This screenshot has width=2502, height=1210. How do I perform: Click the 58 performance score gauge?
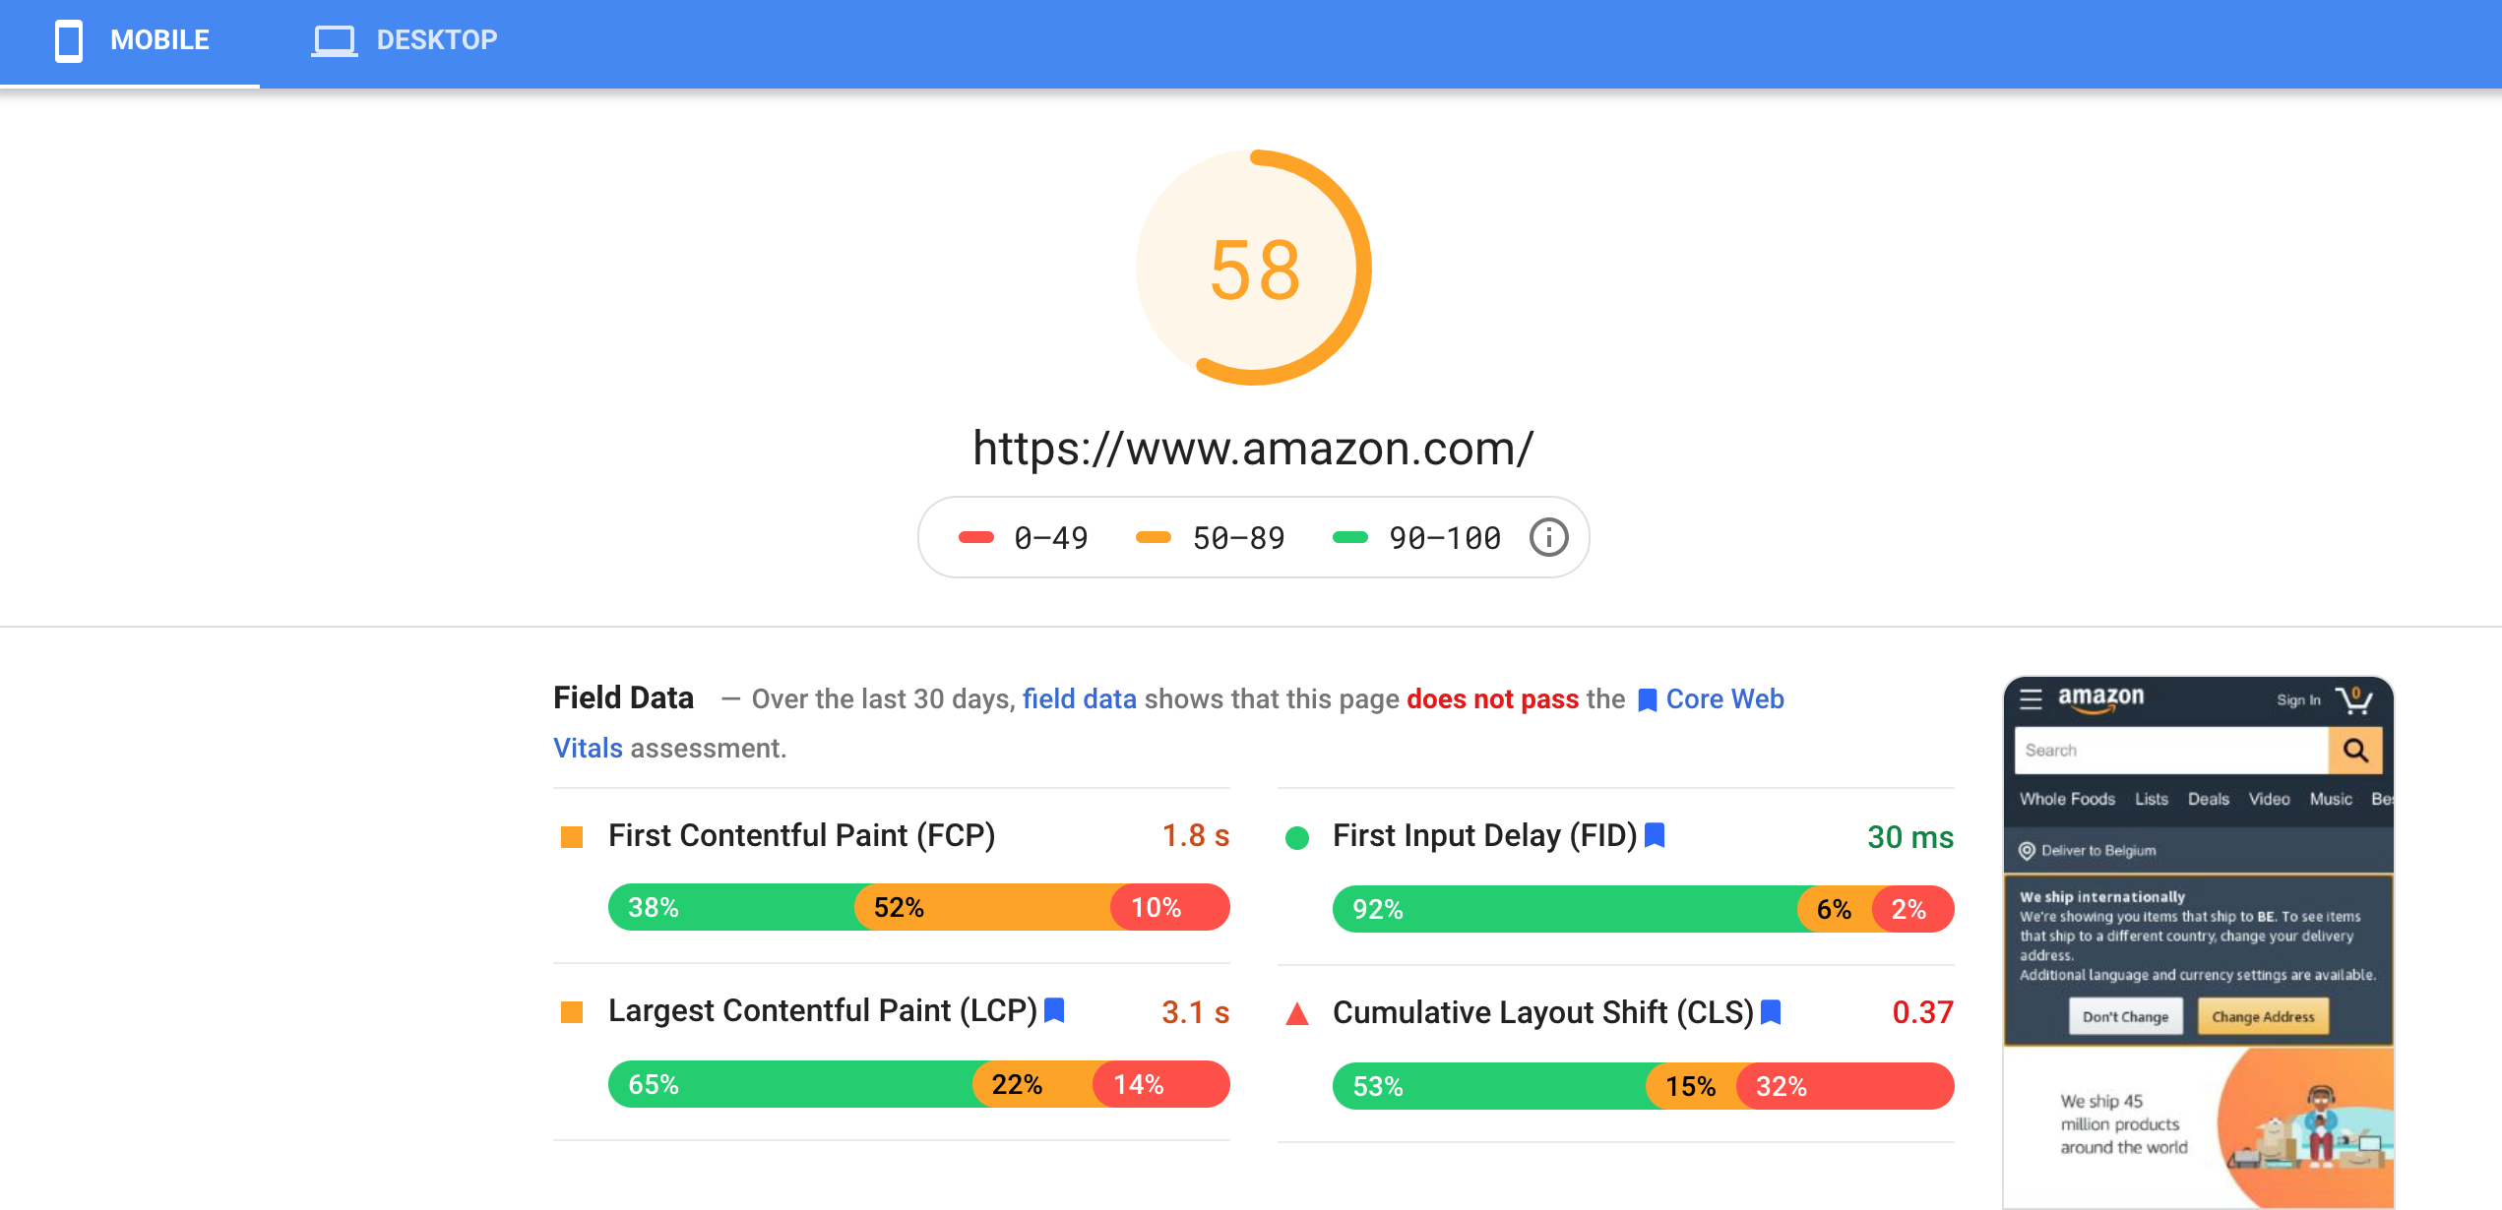click(x=1253, y=268)
